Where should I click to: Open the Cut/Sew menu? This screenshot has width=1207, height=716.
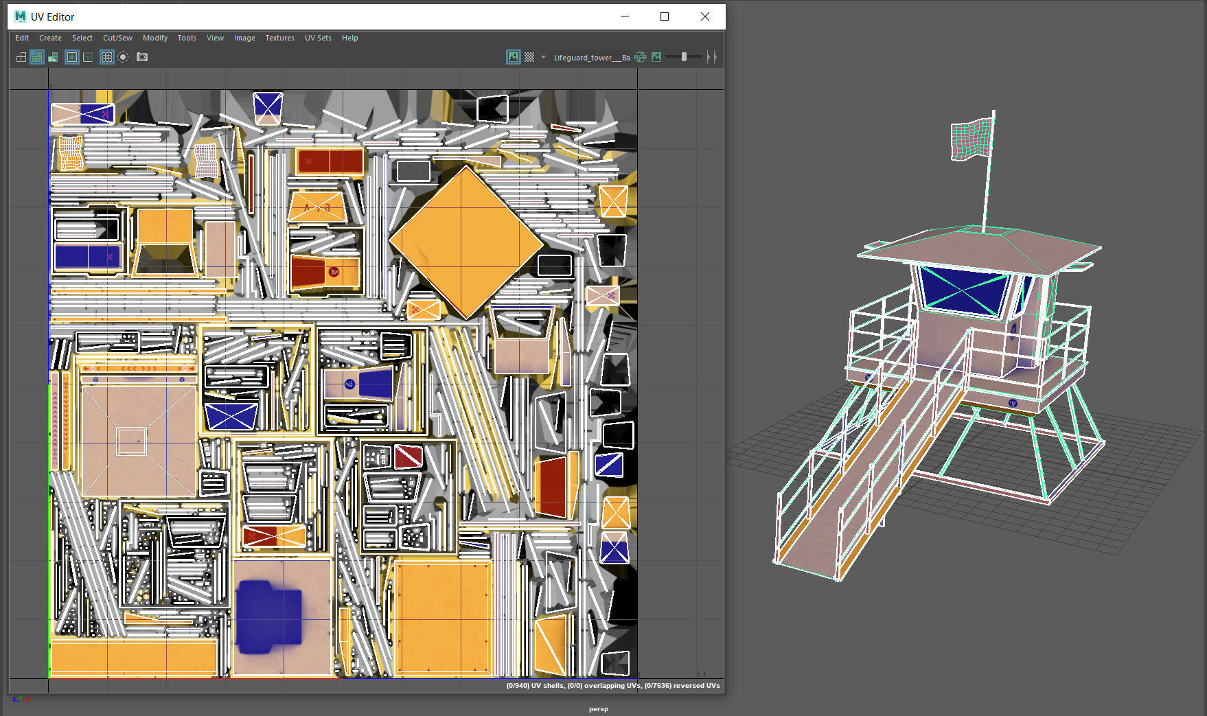coord(117,38)
